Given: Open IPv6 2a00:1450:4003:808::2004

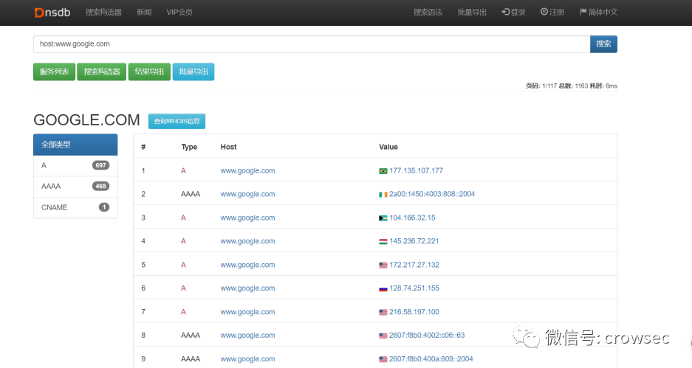Looking at the screenshot, I should click(x=432, y=194).
